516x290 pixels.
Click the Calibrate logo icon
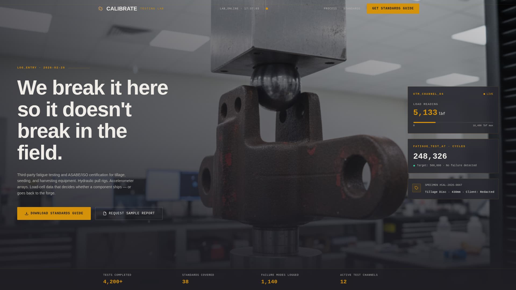coord(101,8)
